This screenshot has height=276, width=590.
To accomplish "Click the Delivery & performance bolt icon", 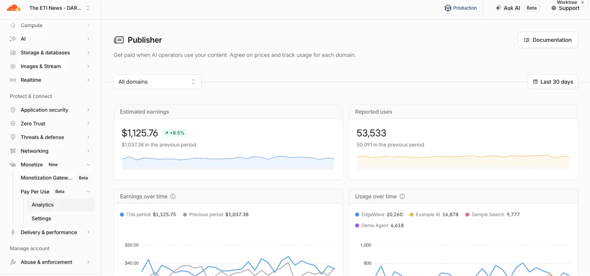I will pos(13,232).
